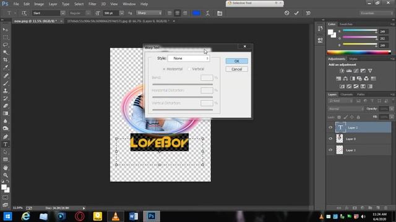
Task: Select the Crop tool
Action: coord(6,60)
